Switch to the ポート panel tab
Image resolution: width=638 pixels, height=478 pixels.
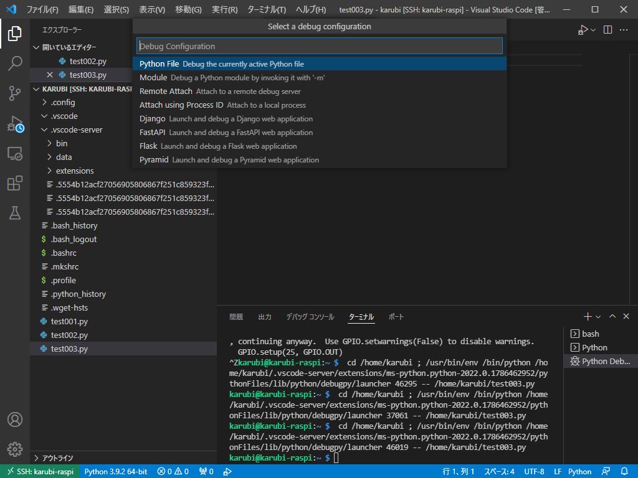(396, 317)
